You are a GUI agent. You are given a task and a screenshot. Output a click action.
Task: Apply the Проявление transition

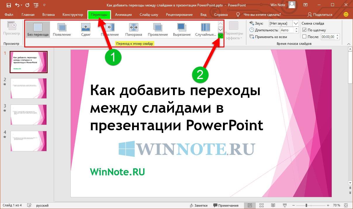(x=158, y=29)
